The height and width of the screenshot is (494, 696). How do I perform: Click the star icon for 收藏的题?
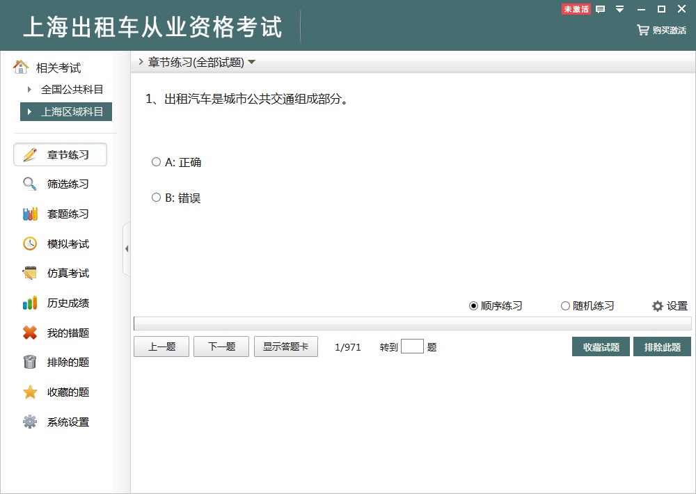[30, 392]
